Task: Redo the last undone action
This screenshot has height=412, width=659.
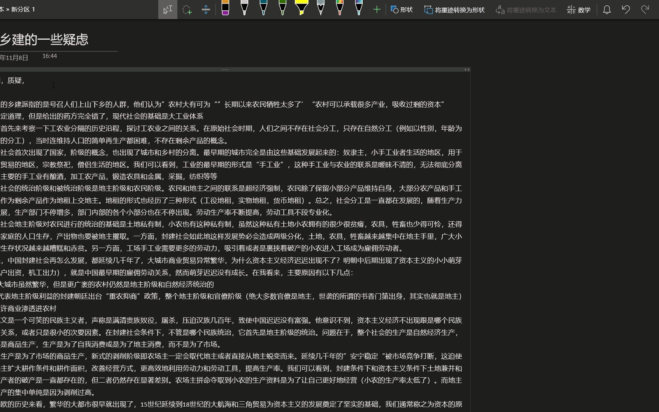Action: (645, 10)
